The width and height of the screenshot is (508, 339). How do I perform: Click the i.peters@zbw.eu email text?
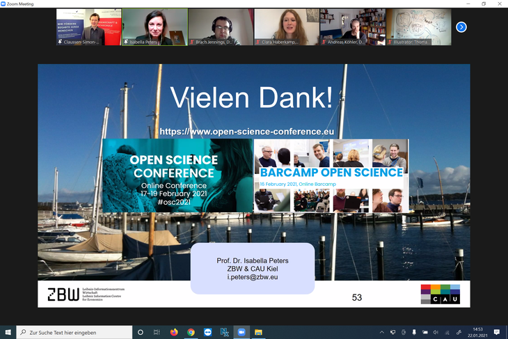point(253,277)
